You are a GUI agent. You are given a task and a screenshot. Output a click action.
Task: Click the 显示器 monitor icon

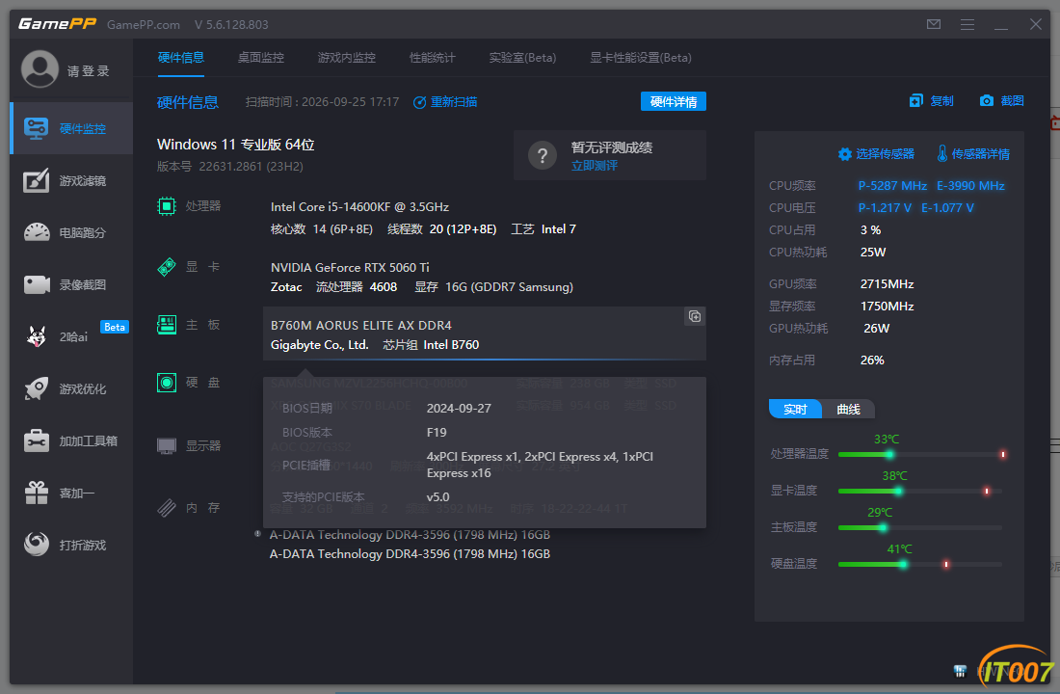click(167, 445)
